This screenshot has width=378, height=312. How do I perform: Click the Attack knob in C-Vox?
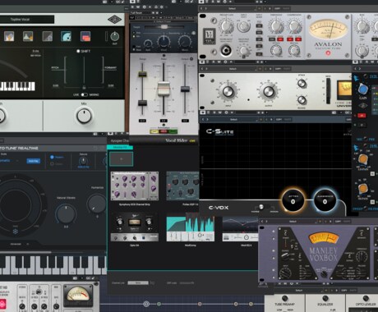pyautogui.click(x=293, y=201)
